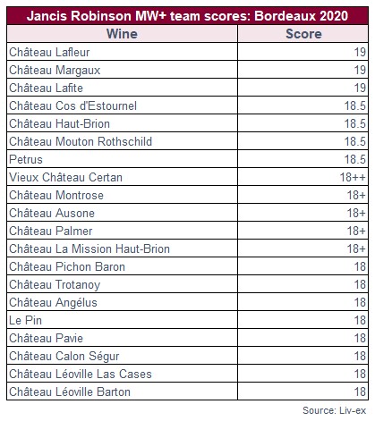Select the Le Pin wine name
Viewport: 375px width, 421px height.
pos(25,320)
